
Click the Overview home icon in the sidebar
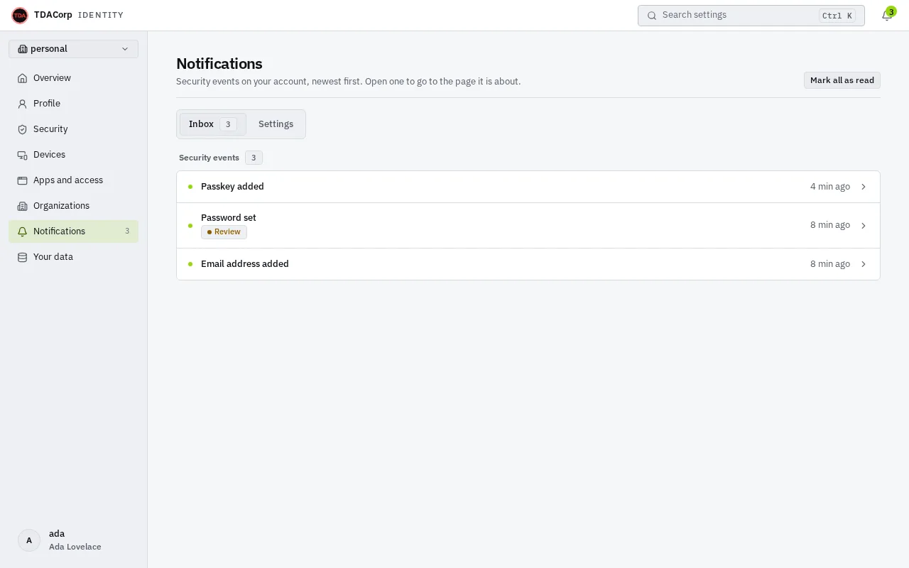22,78
